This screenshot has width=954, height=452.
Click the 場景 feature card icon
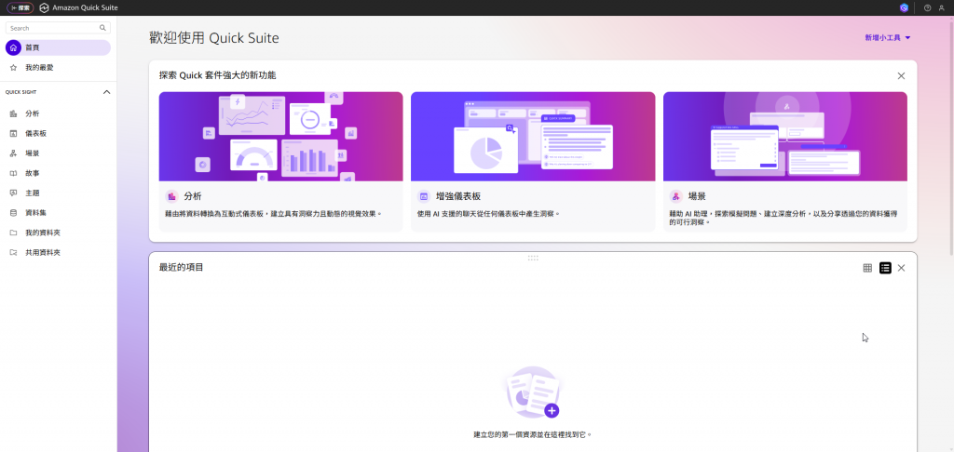click(x=676, y=196)
